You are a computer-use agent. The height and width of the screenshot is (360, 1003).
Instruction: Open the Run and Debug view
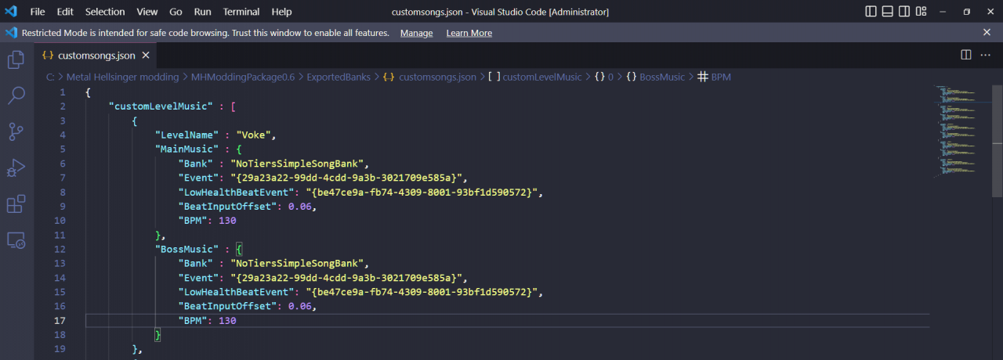(16, 167)
